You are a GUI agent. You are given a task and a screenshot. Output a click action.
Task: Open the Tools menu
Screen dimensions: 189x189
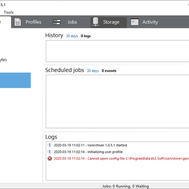(8, 12)
